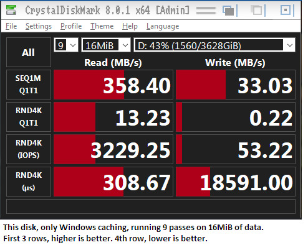Viewport: 308px width, 250px height.
Task: Select the IOPS read result 3229.25
Action: coord(113,149)
